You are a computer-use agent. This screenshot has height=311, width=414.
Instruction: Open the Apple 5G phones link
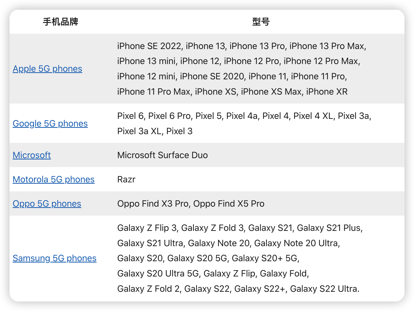[x=47, y=69]
